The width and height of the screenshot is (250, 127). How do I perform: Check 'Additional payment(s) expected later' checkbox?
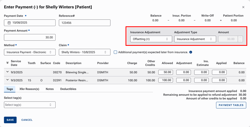115,52
